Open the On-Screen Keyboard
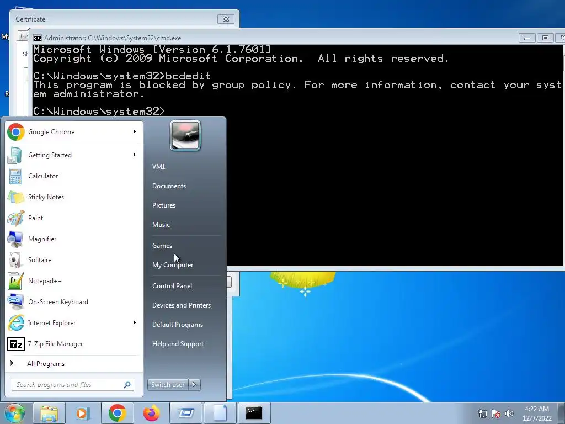This screenshot has width=565, height=424. coord(73,302)
